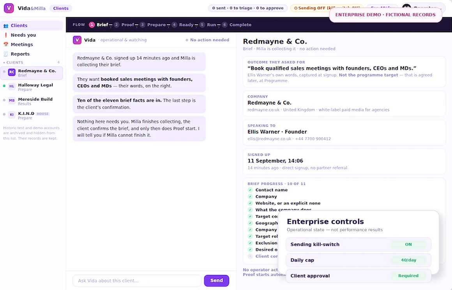Click the check mark beside the Geography item
This screenshot has height=290, width=452.
pos(250,223)
